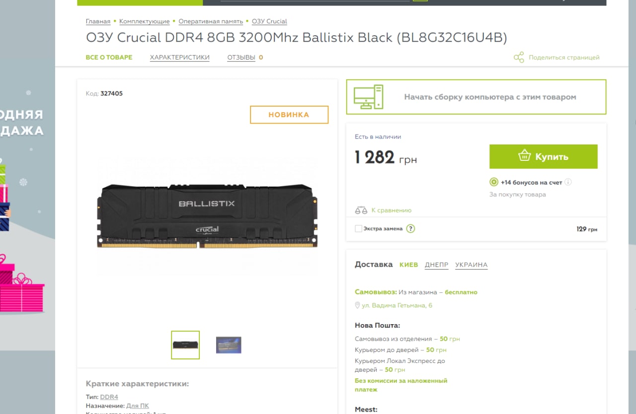Click the green bonus coin icon
This screenshot has width=636, height=414.
tap(494, 182)
